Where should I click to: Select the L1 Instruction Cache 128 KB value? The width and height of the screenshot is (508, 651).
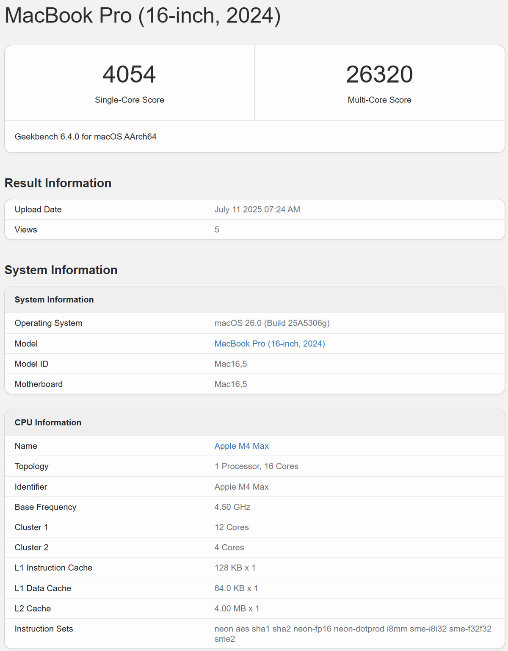pyautogui.click(x=235, y=568)
